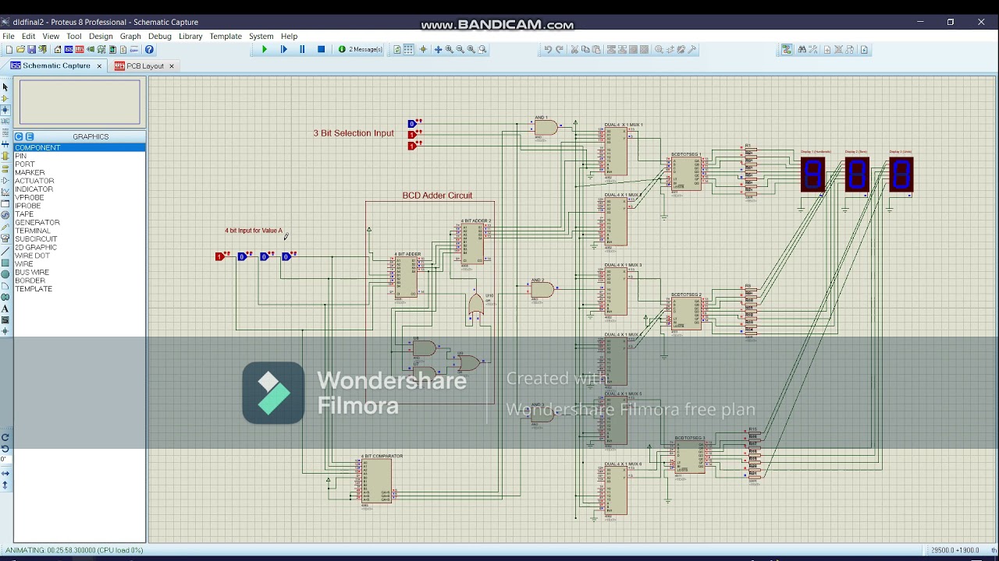
Task: Create a new project with the toolbar icon
Action: (9, 50)
